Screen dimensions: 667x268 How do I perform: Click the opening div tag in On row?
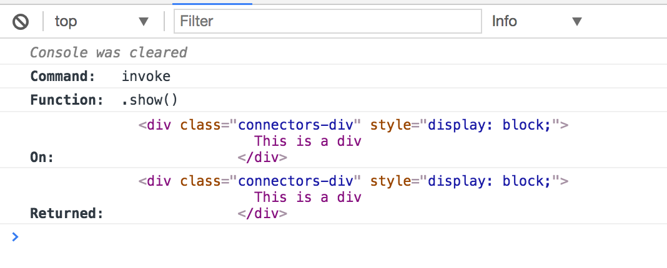point(353,125)
